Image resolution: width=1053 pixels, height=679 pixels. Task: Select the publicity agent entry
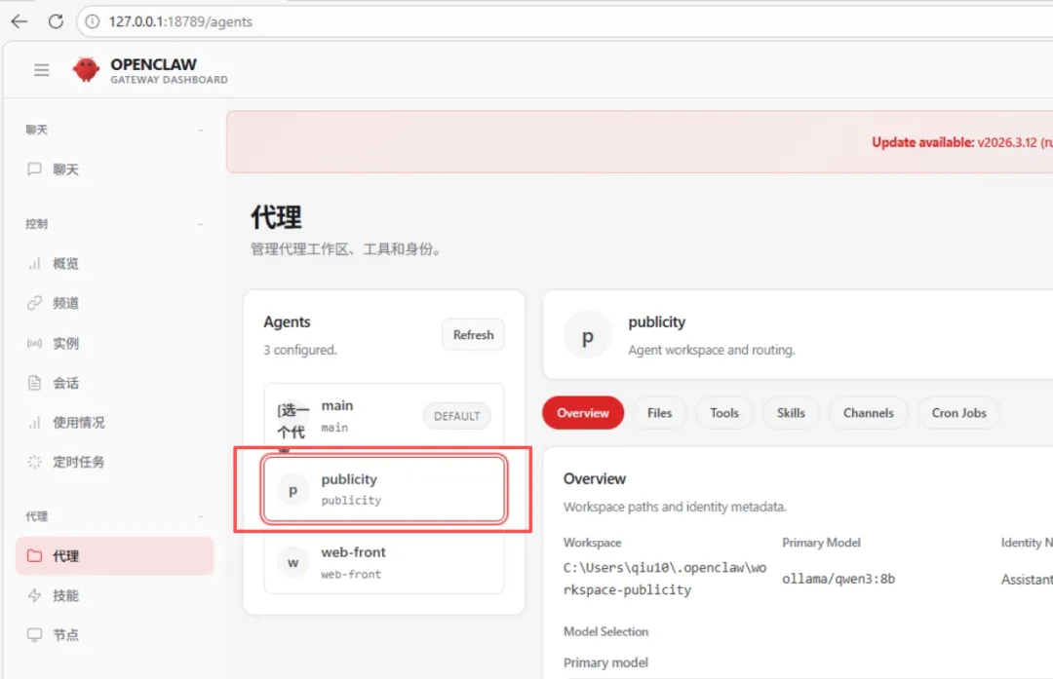tap(384, 489)
